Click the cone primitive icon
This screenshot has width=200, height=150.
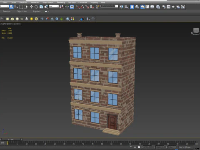[x=27, y=19]
